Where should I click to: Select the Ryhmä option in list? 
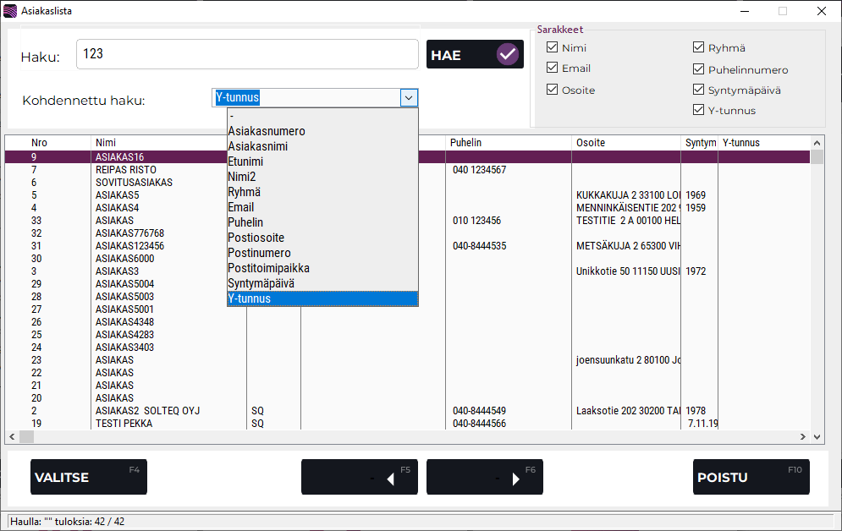point(245,192)
